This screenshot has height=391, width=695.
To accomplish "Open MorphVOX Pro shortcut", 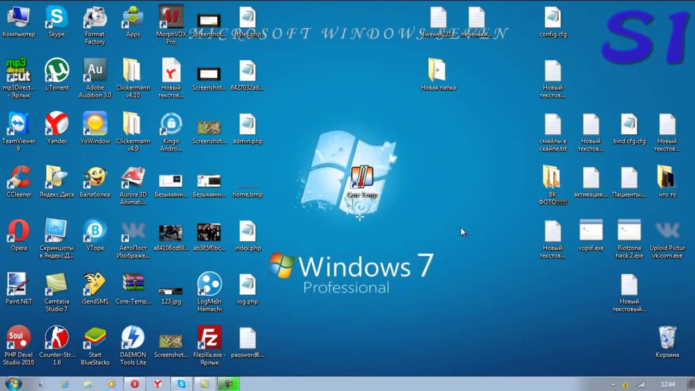I will 171,26.
